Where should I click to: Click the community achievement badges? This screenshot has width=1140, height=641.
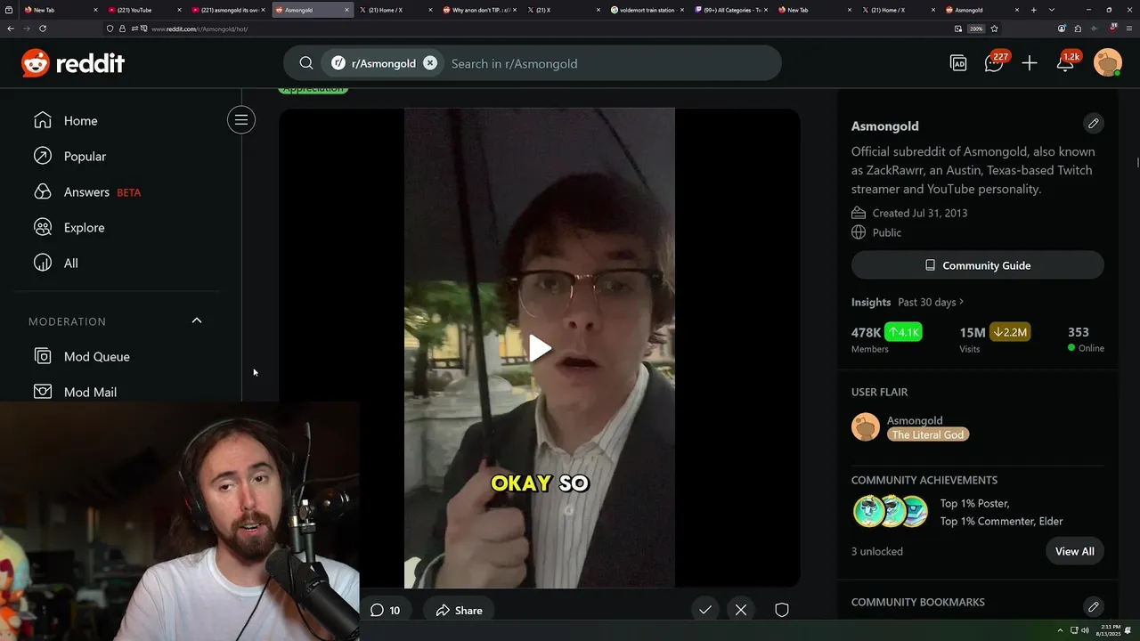click(x=891, y=512)
